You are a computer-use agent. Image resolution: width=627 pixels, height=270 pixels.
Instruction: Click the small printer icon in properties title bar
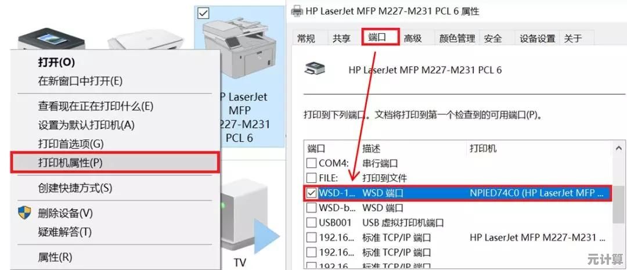297,11
